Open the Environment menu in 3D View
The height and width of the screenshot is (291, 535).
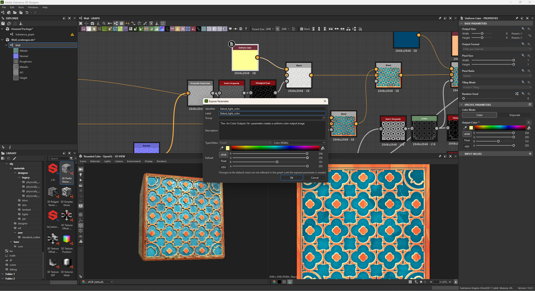(134, 161)
